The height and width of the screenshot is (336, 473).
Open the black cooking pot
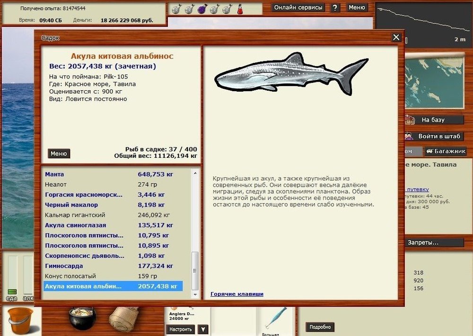pyautogui.click(x=82, y=319)
